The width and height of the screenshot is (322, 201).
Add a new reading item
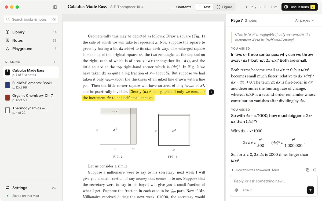[55, 62]
